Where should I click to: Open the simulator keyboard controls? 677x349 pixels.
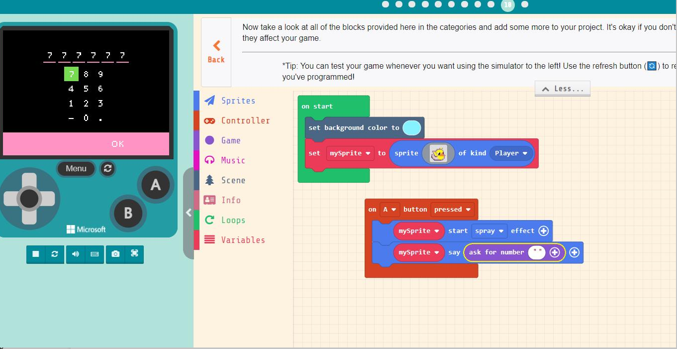[x=95, y=254]
